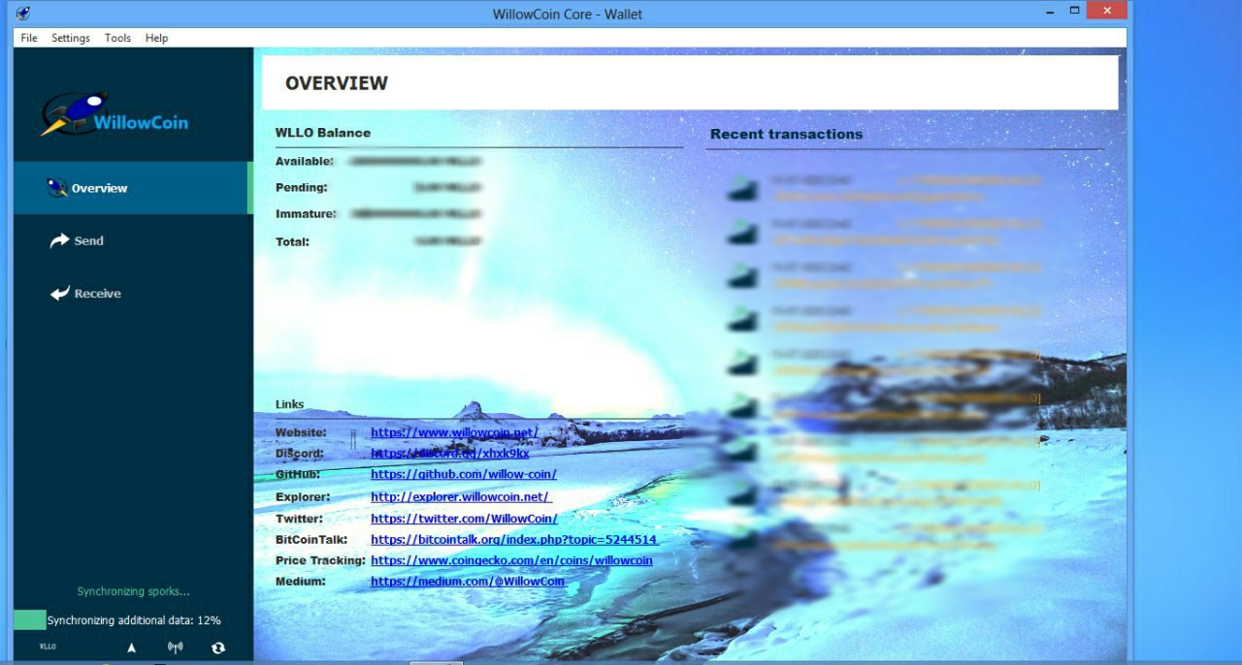Open the Medium @WillowCoin link
This screenshot has height=665, width=1242.
point(468,582)
